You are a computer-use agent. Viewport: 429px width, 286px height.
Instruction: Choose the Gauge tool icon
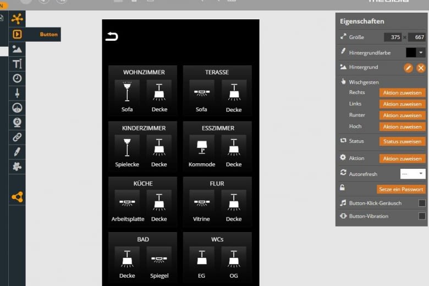pos(17,108)
